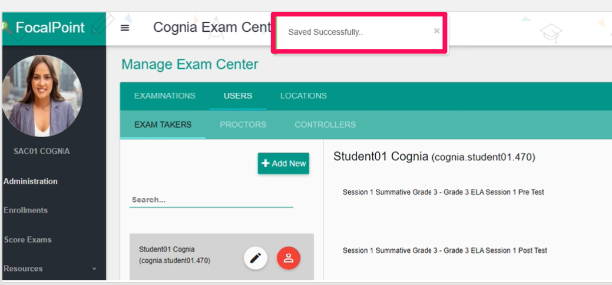The width and height of the screenshot is (612, 285).
Task: Click the graduation cap icon in header
Action: [551, 34]
